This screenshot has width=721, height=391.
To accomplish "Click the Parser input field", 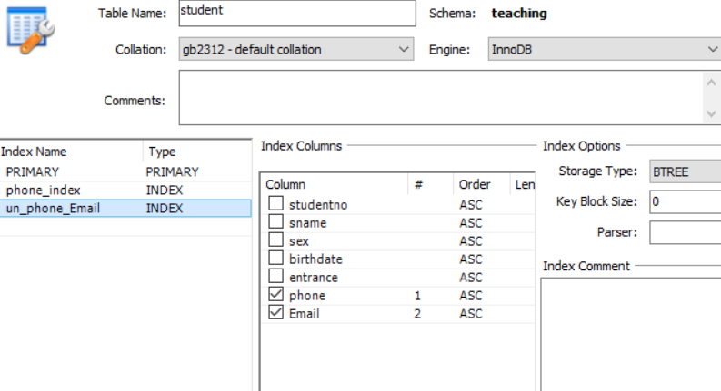I will pyautogui.click(x=685, y=232).
